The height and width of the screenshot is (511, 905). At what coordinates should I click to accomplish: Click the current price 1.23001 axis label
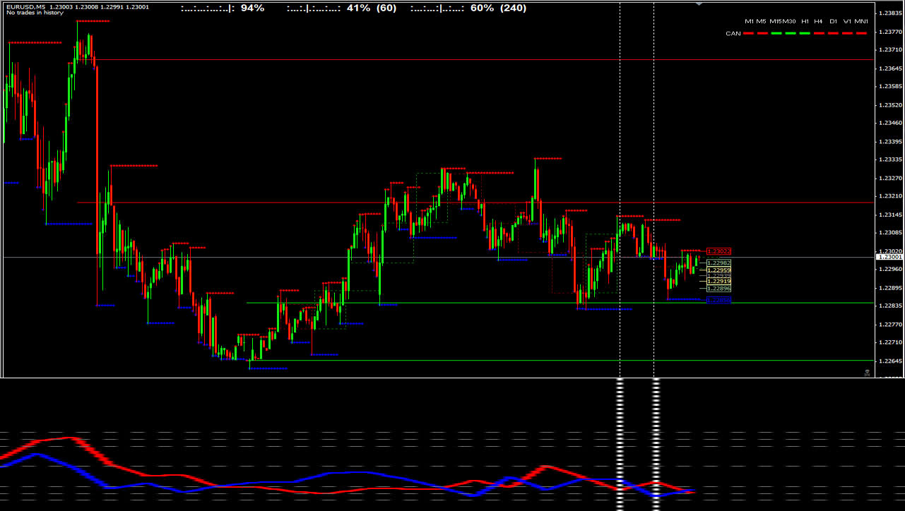[889, 258]
